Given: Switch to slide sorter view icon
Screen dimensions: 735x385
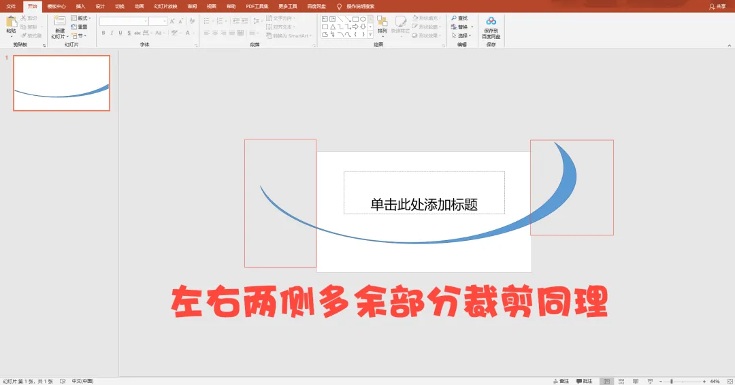Looking at the screenshot, I should coord(621,381).
